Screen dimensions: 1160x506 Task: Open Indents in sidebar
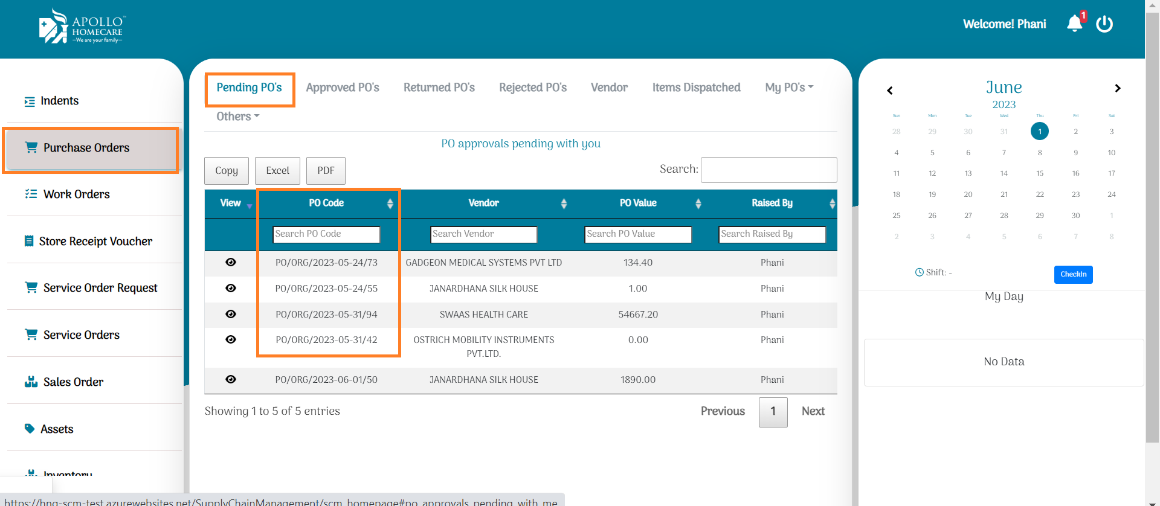pyautogui.click(x=59, y=101)
